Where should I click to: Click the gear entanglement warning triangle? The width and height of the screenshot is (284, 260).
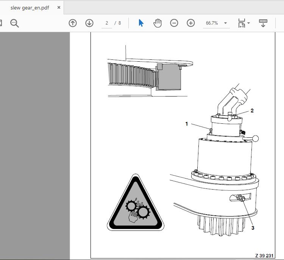click(136, 203)
